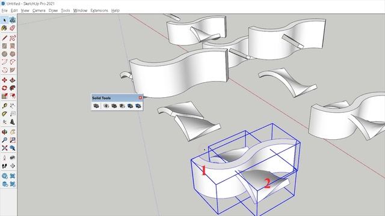Select the Tape Measure tool
The width and height of the screenshot is (385, 216).
[4, 106]
